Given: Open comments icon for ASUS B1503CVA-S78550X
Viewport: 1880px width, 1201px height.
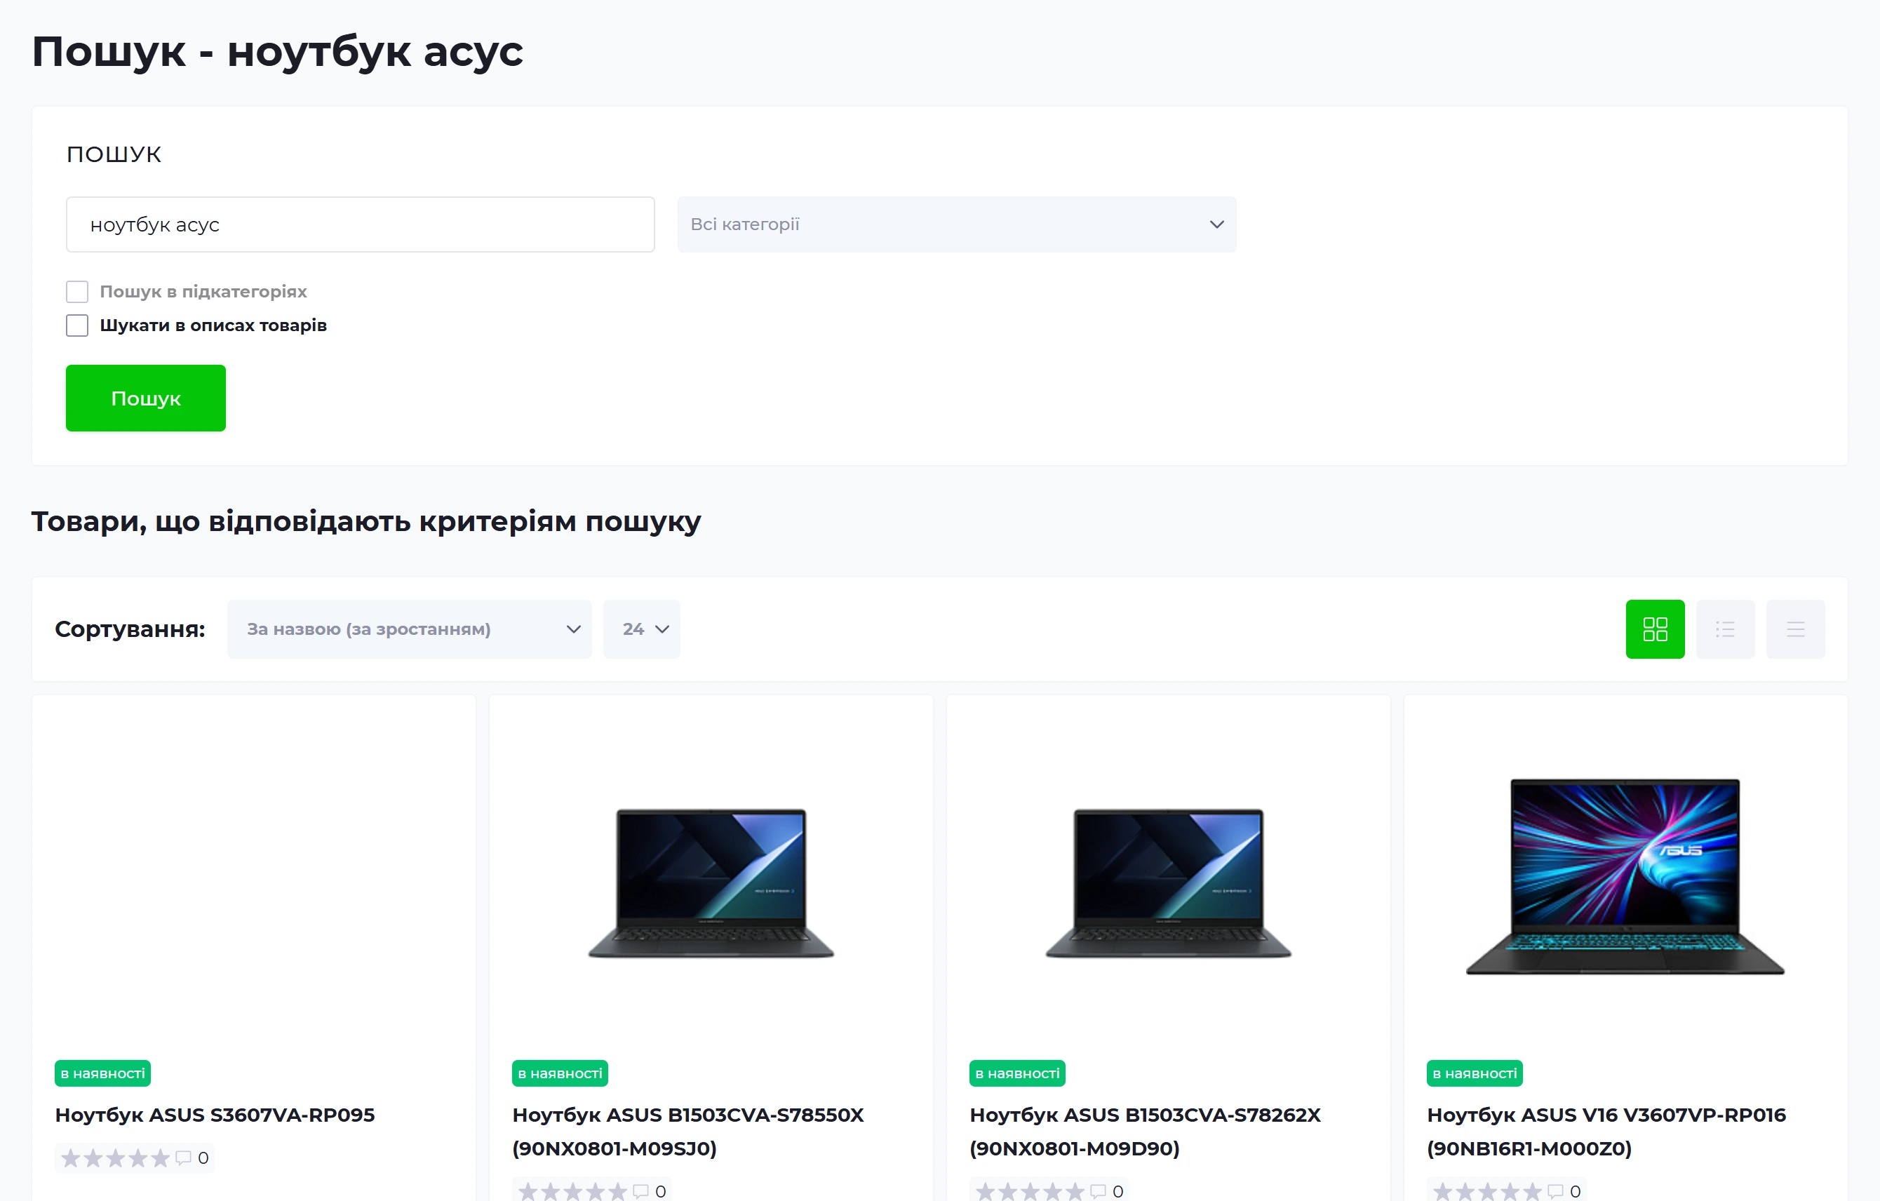Looking at the screenshot, I should (x=641, y=1191).
